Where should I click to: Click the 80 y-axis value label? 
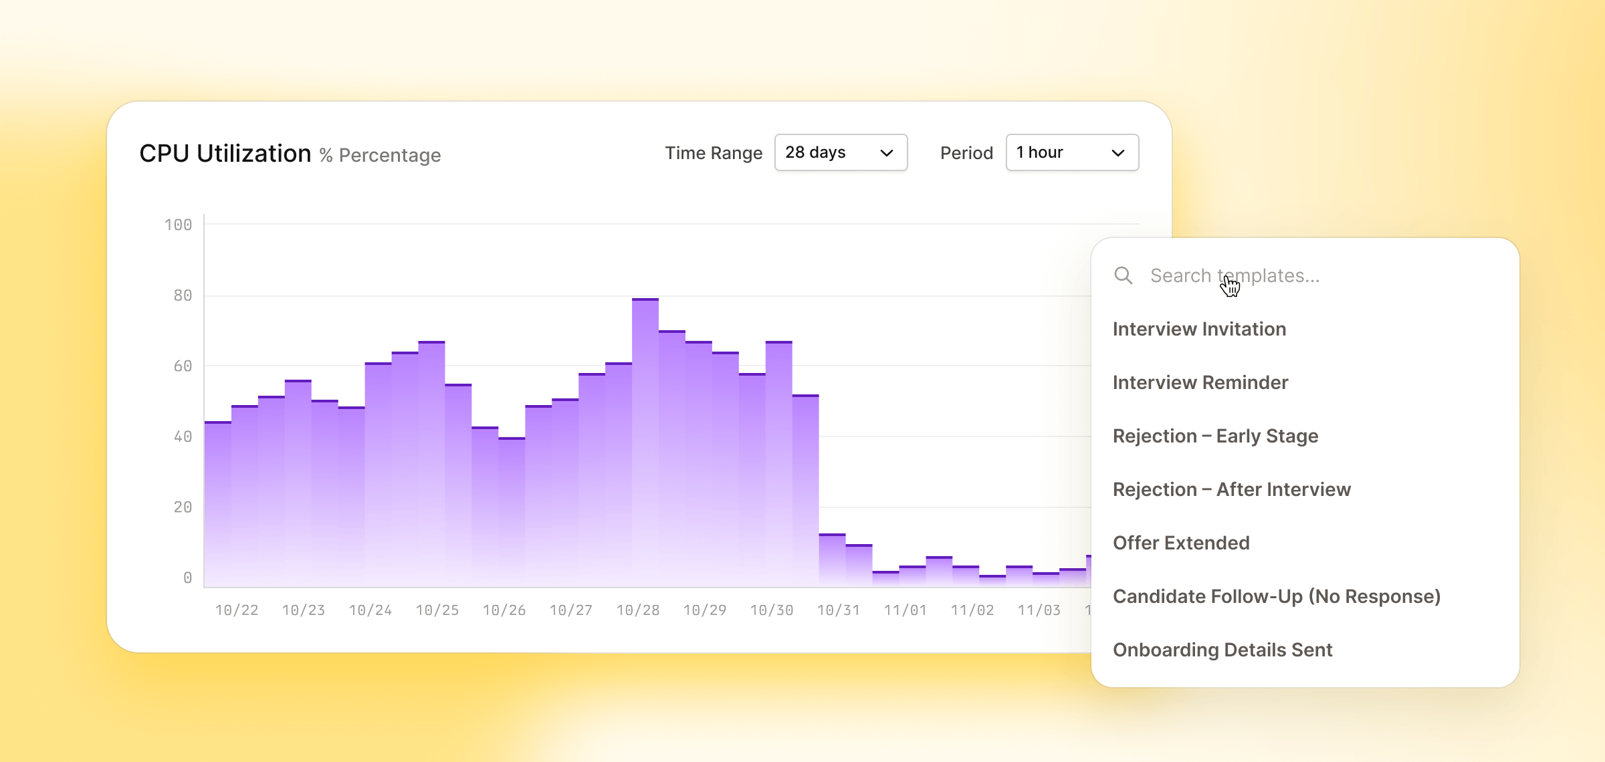pyautogui.click(x=183, y=295)
